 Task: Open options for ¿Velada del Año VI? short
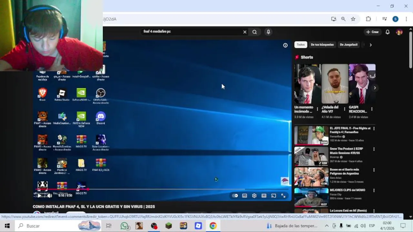tap(345, 109)
